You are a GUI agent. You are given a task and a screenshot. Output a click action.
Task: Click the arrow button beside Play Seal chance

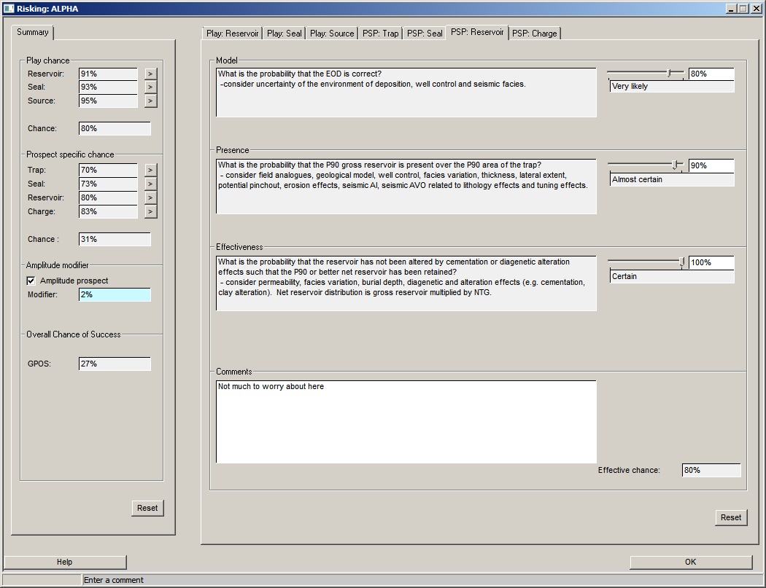coord(150,87)
